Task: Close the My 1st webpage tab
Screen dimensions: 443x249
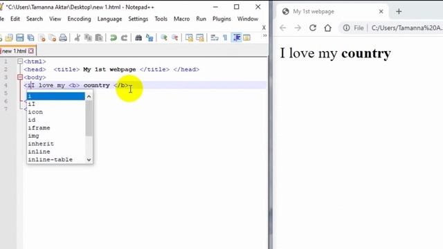Action: coord(381,12)
